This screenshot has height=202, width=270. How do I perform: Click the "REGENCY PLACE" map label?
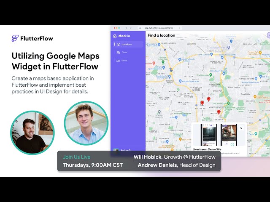250,44
